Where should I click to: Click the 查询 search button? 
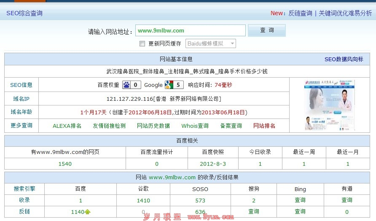point(267,30)
